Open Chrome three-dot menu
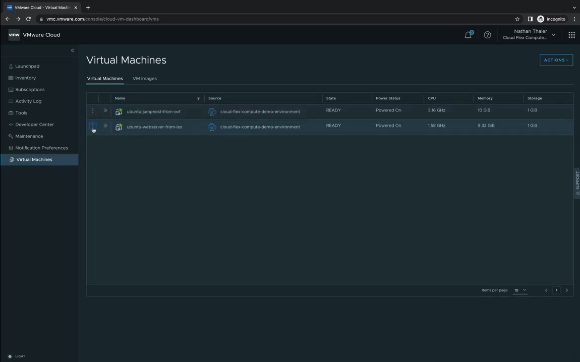The image size is (580, 362). [x=574, y=19]
